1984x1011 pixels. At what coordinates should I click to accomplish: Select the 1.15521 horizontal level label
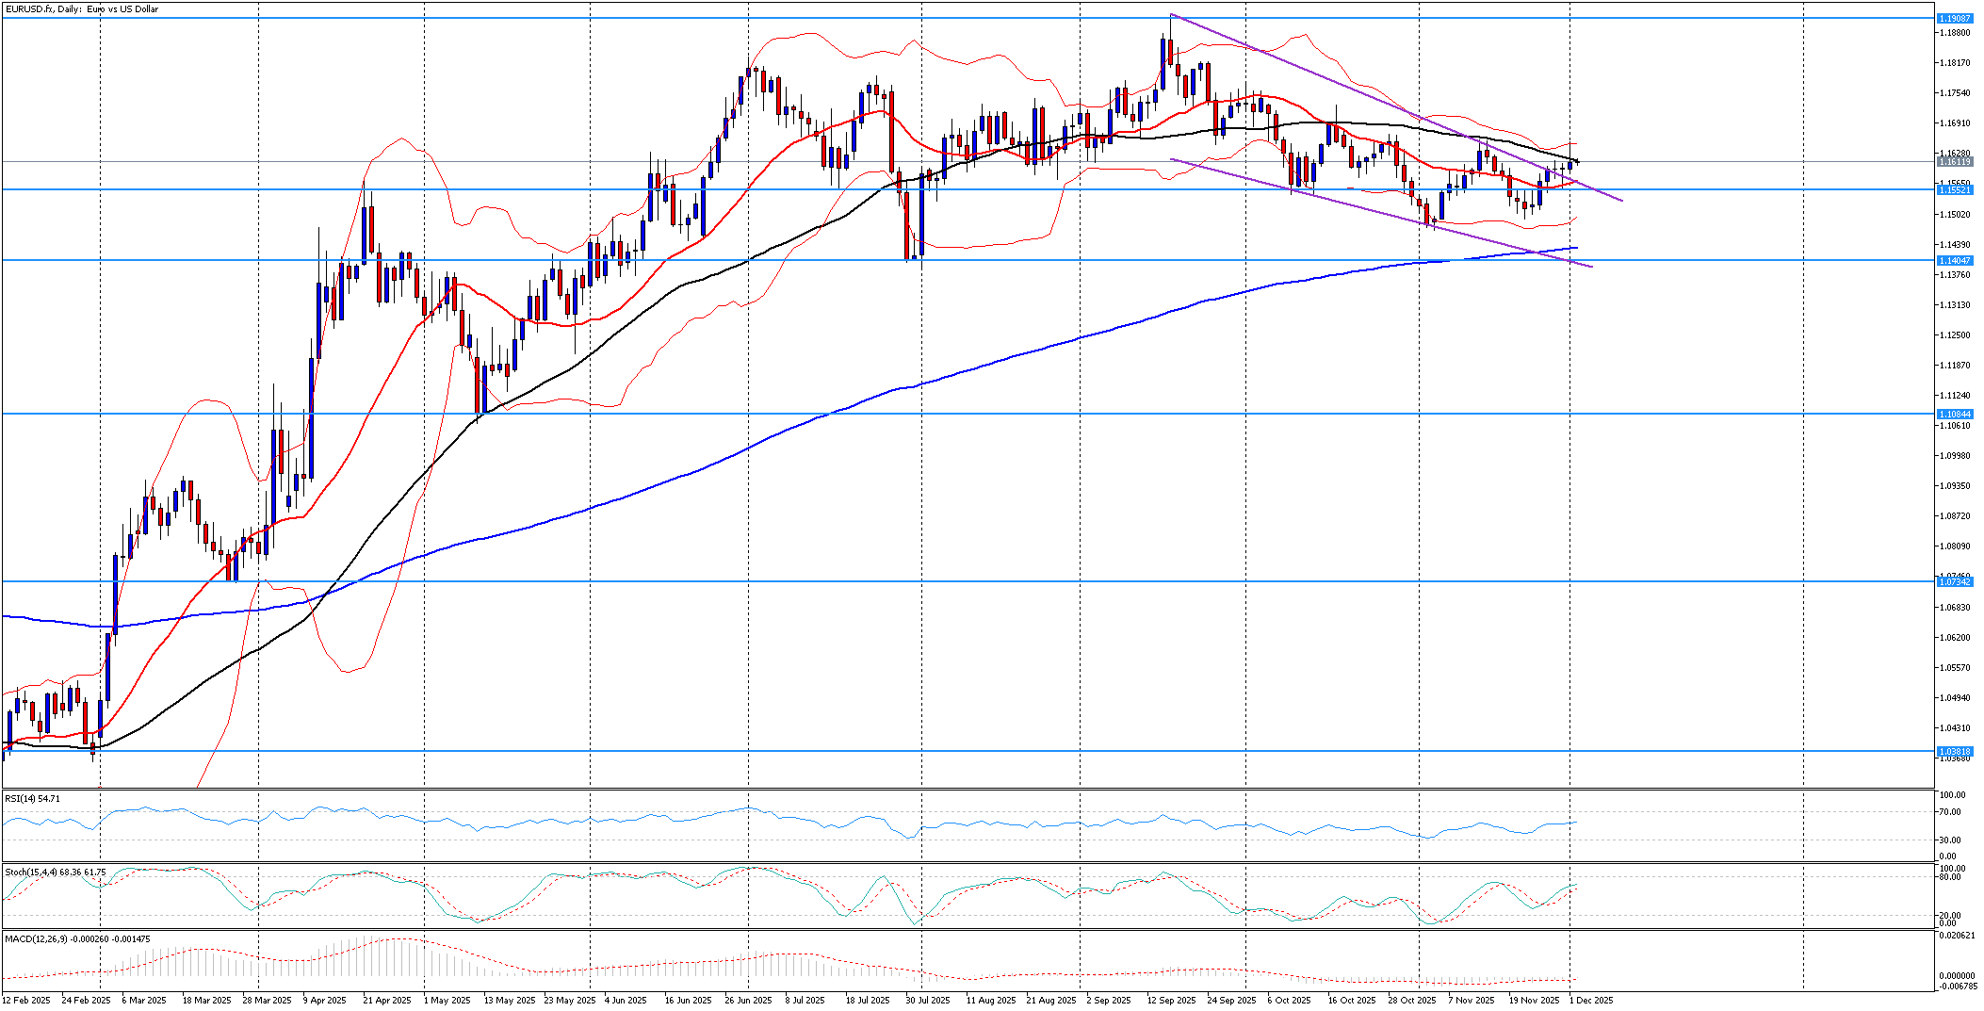click(1953, 190)
